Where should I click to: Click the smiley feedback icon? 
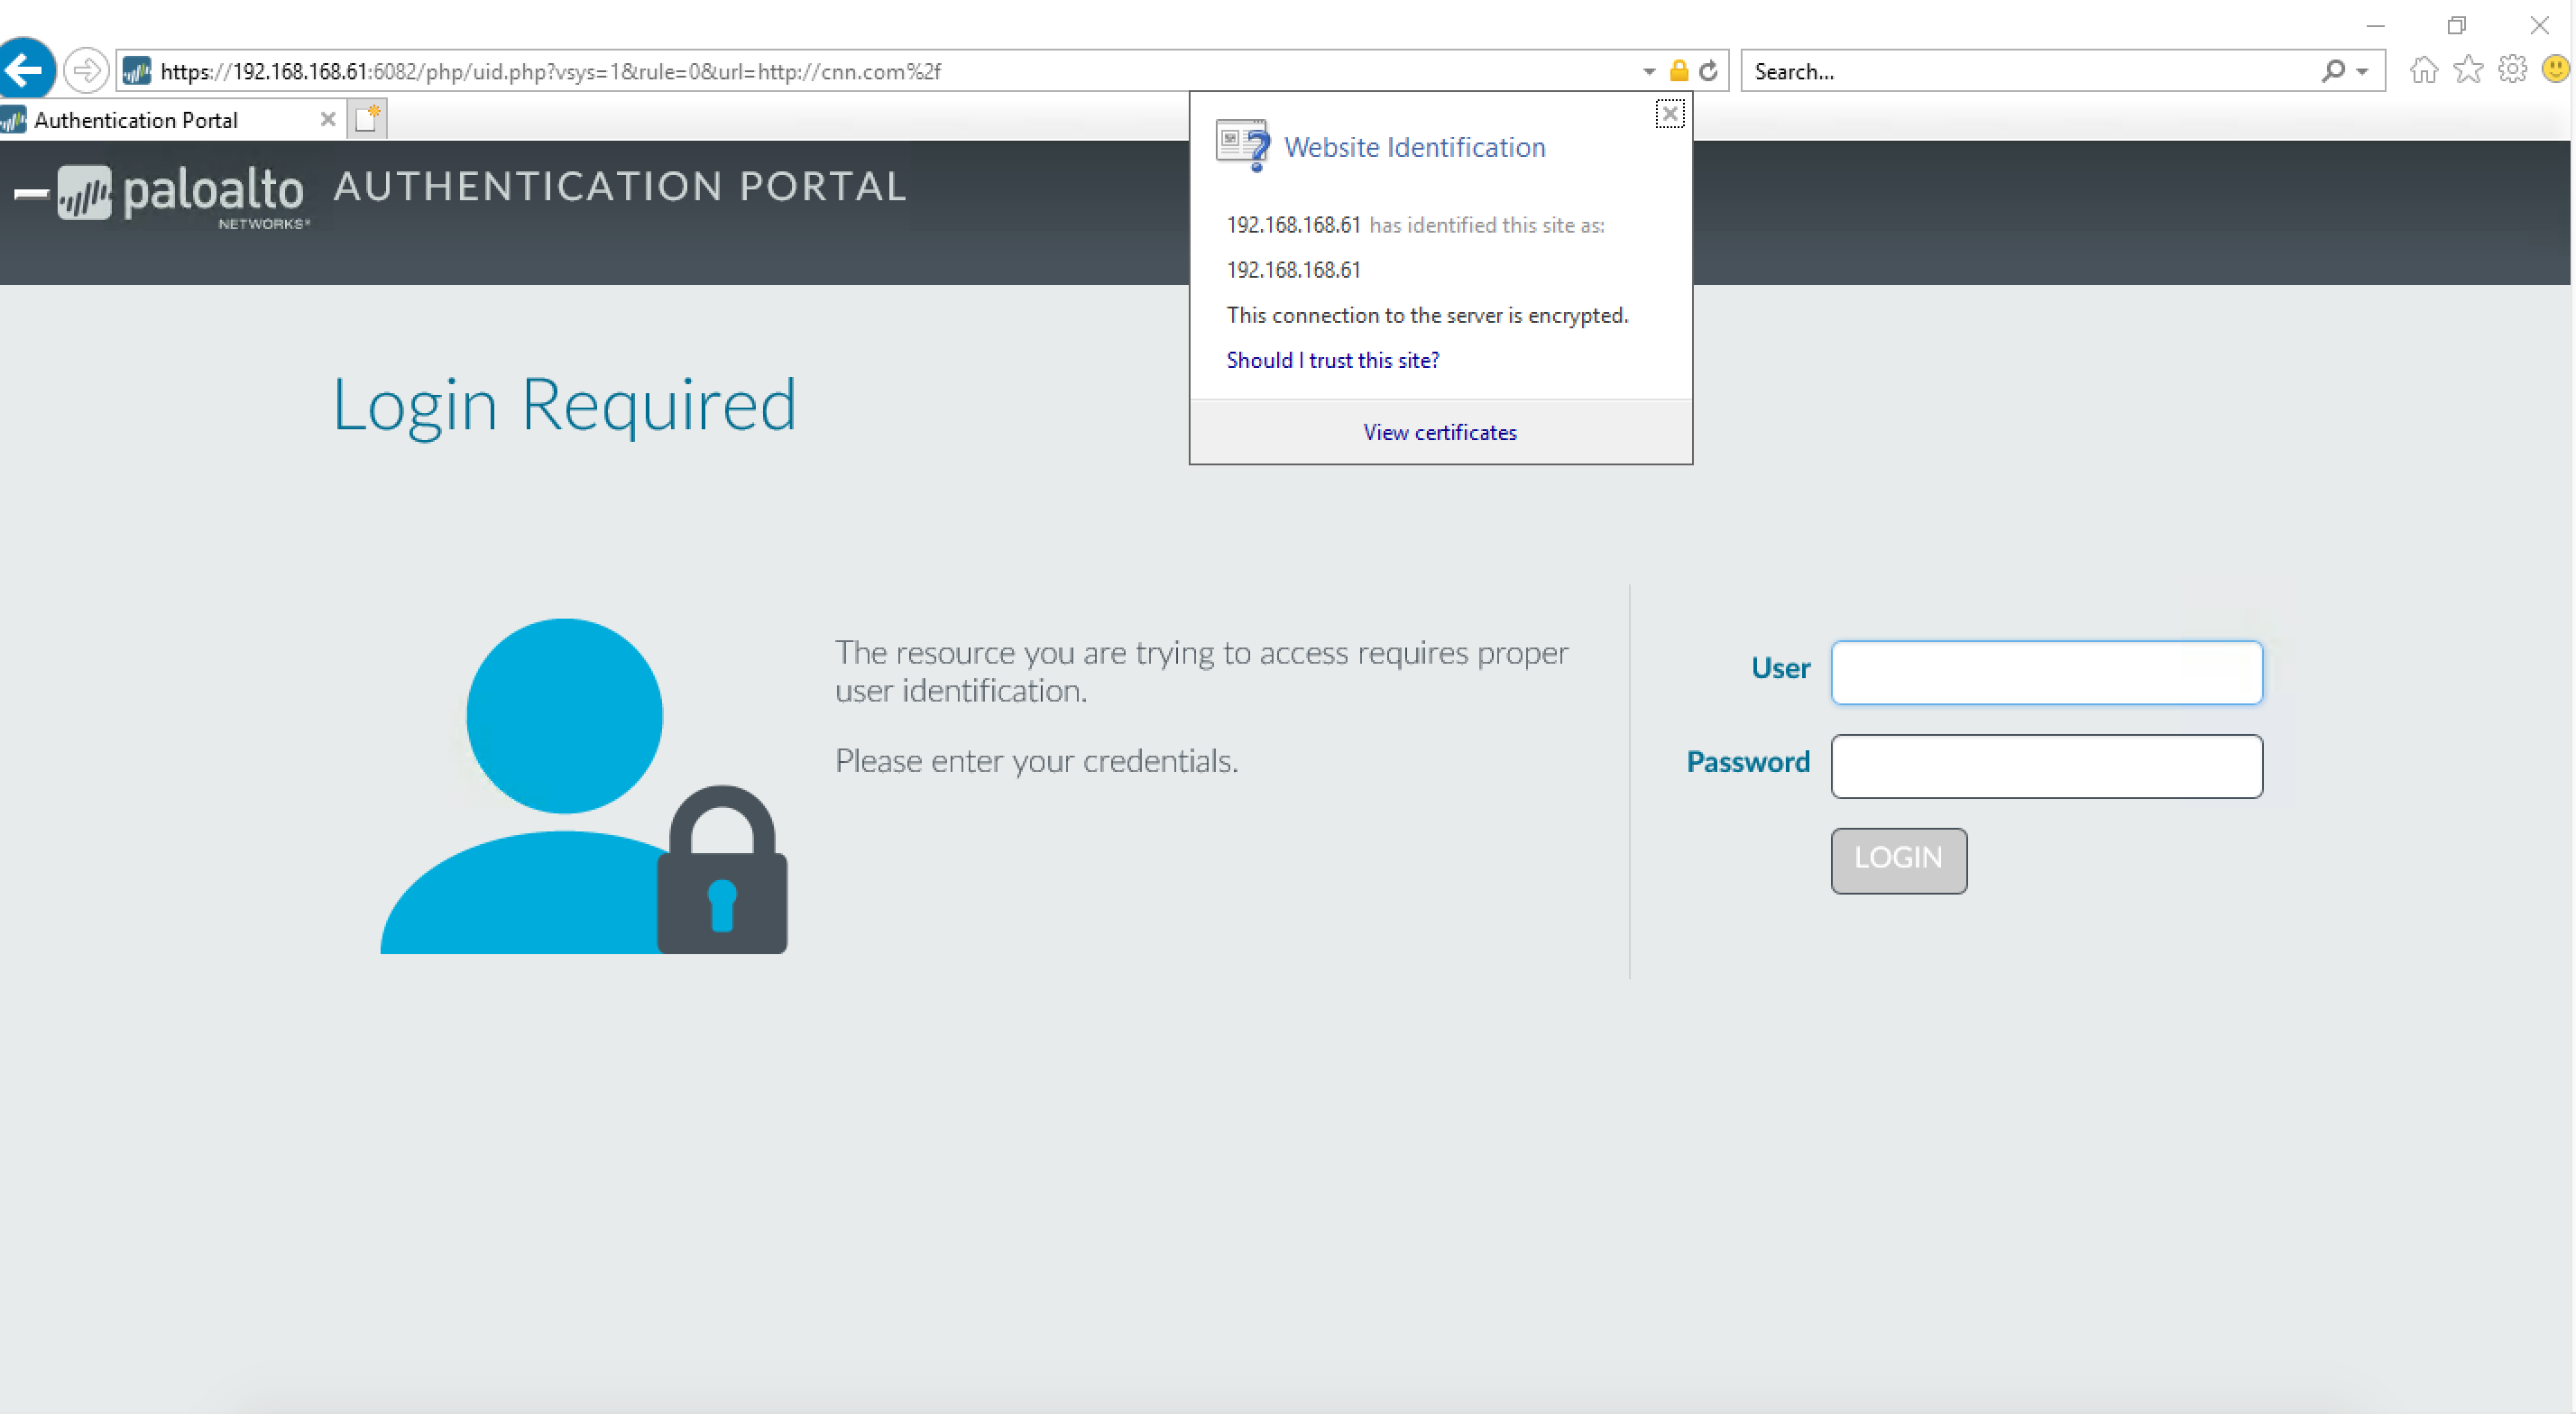tap(2555, 70)
